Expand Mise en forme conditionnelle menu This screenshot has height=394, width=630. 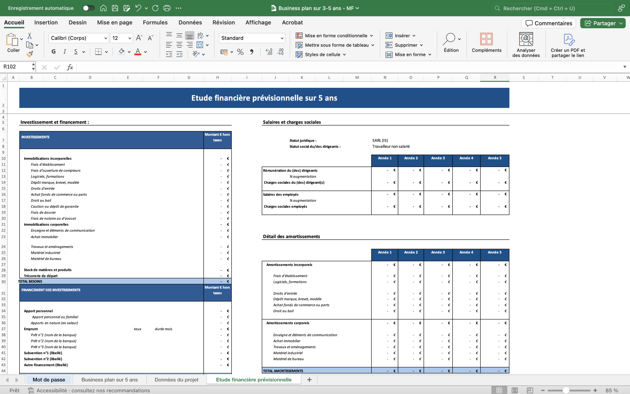[x=334, y=36]
